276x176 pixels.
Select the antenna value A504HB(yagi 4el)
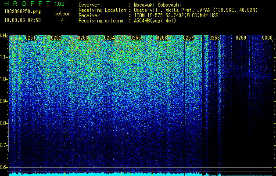pos(155,21)
